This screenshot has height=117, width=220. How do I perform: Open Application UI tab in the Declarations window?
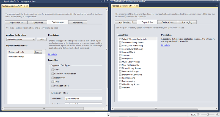[18, 23]
